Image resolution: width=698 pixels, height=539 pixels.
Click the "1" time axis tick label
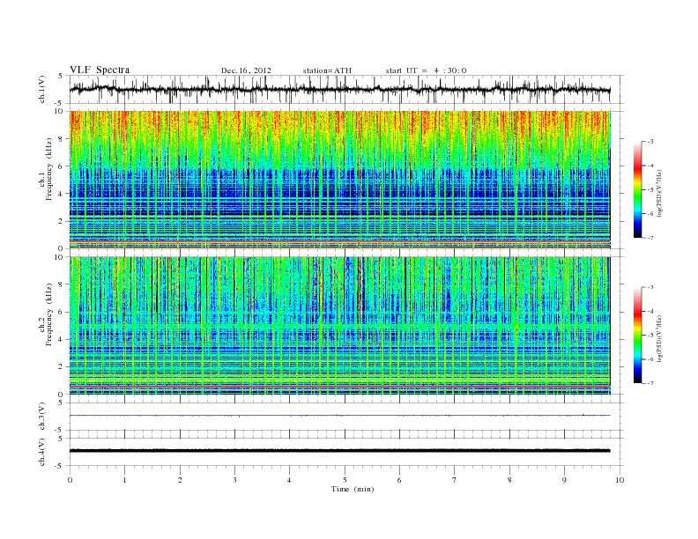click(124, 480)
